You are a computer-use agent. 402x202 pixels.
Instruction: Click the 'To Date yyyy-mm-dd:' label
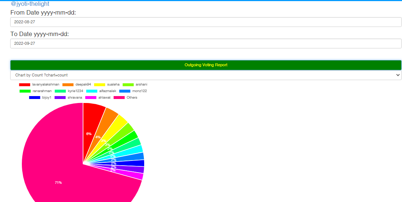[x=40, y=34]
